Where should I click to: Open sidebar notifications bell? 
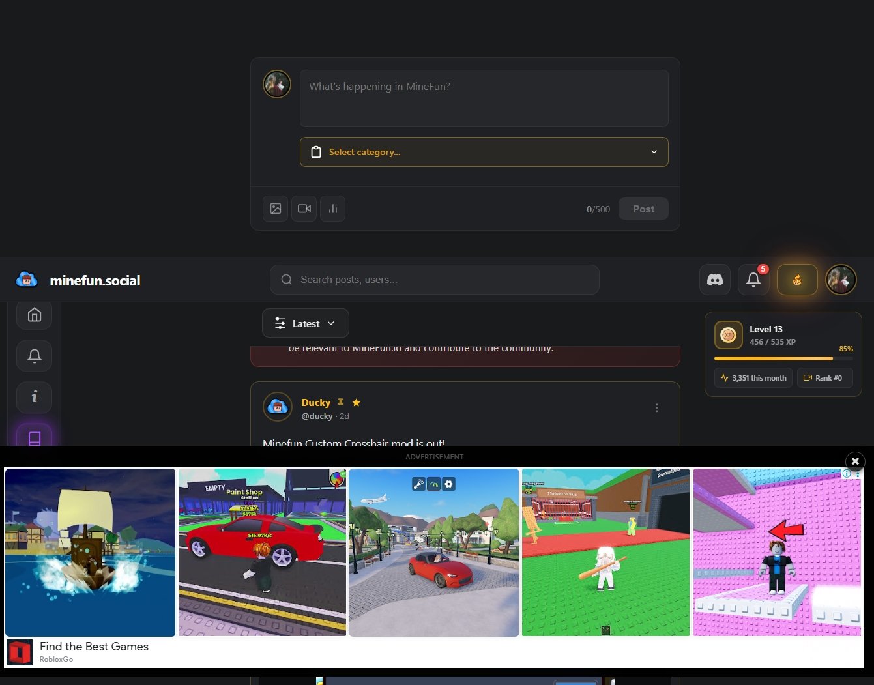pyautogui.click(x=35, y=356)
